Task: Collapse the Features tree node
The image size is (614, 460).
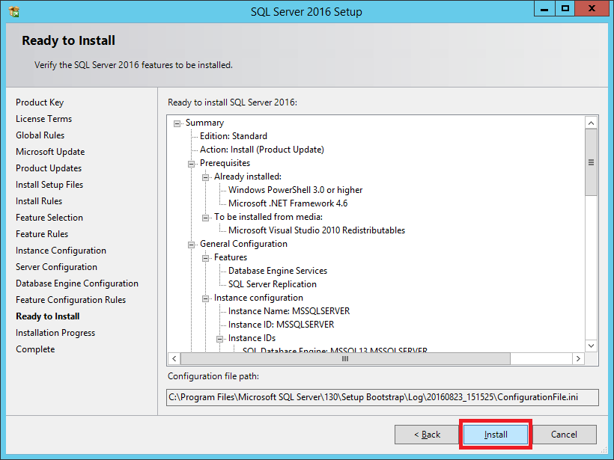Action: click(x=206, y=258)
